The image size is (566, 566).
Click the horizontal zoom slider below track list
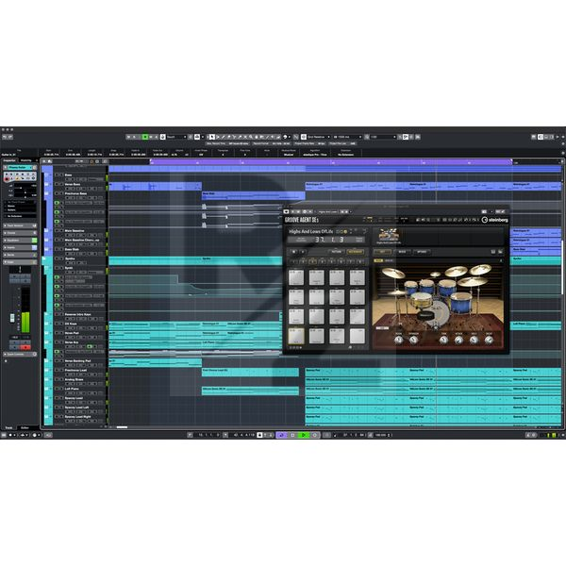[x=122, y=427]
